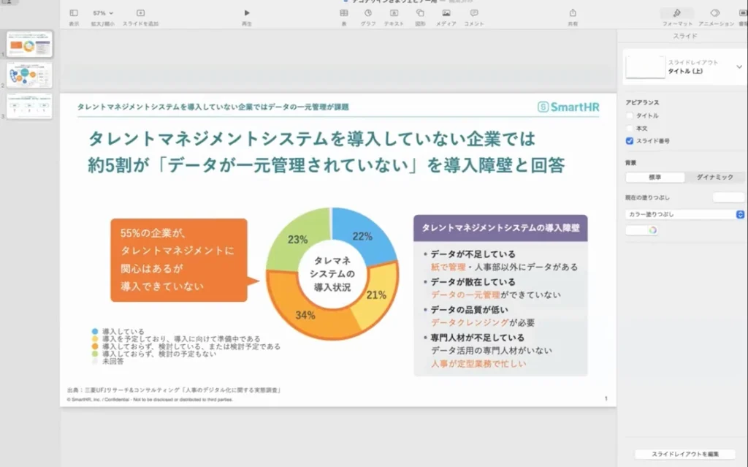Open the カラー塗りつぶし fill dropdown
Viewport: 748px width, 467px height.
tap(684, 214)
